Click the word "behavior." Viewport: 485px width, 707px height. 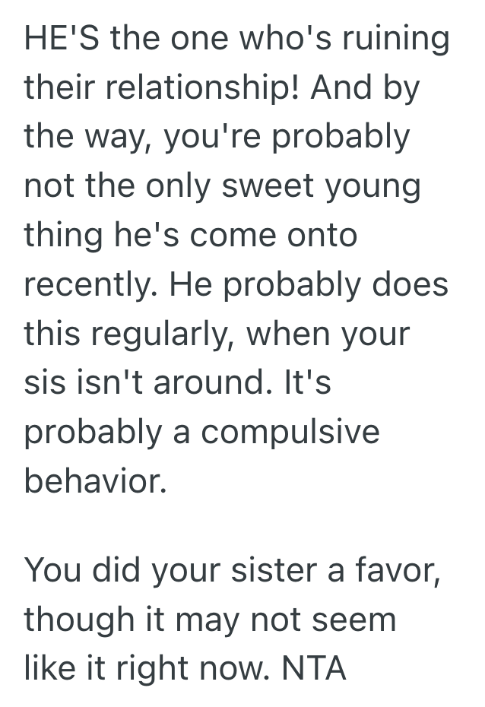[95, 481]
